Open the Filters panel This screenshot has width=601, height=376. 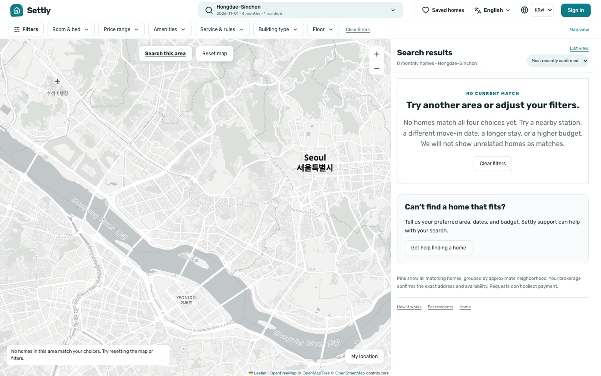(26, 29)
